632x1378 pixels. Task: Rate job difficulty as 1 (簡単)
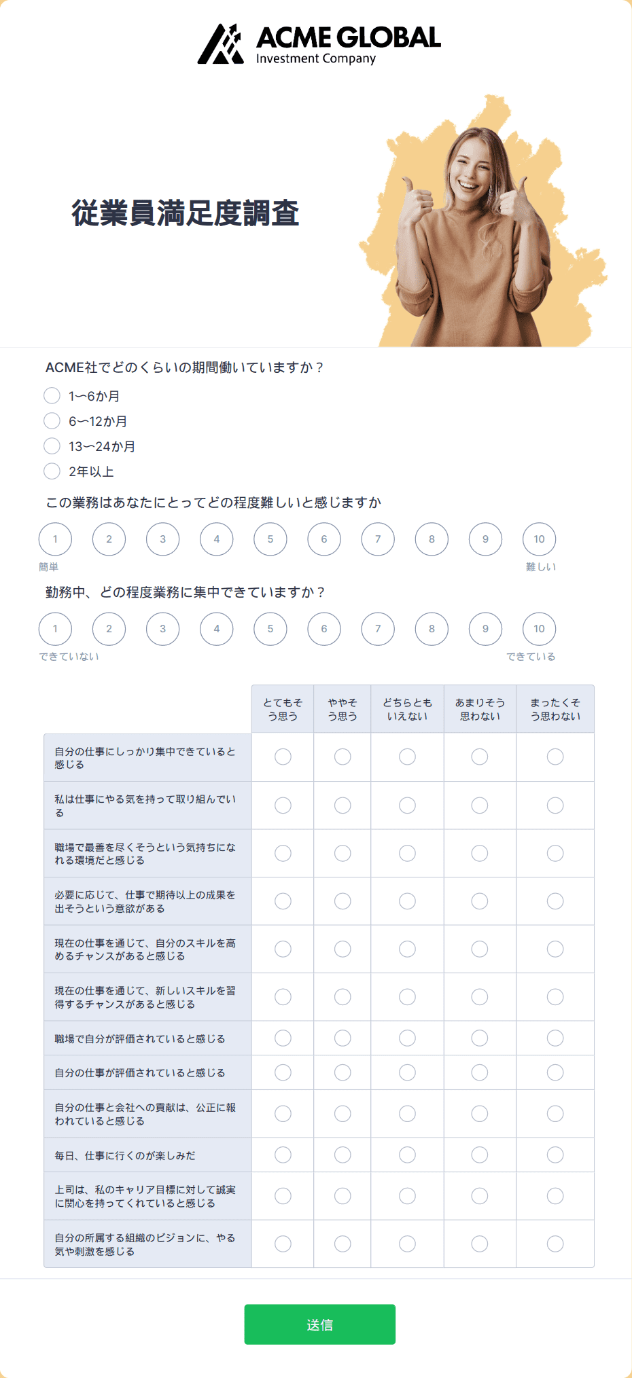pyautogui.click(x=55, y=539)
